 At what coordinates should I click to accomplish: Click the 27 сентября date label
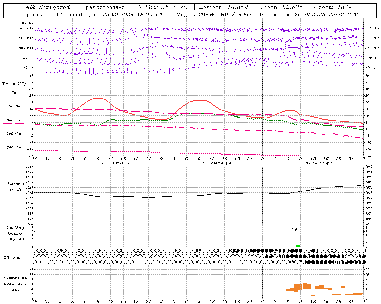point(217,163)
